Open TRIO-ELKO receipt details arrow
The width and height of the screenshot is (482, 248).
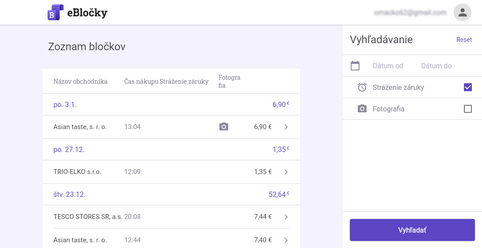[286, 172]
